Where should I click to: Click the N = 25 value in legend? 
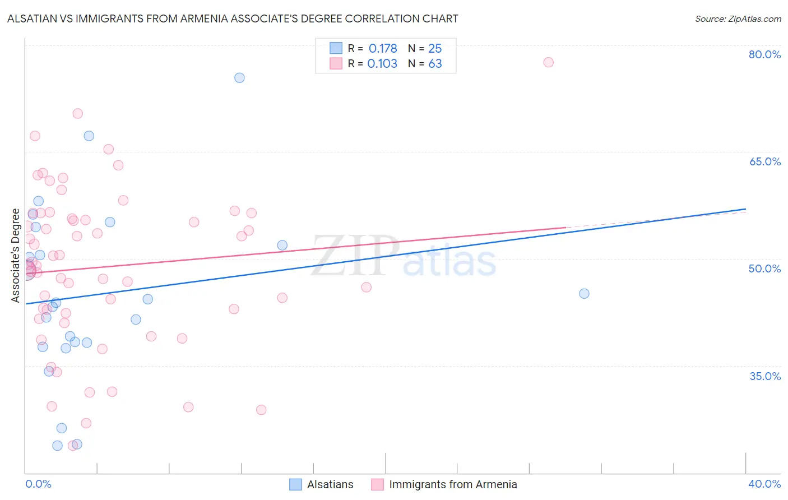point(425,48)
